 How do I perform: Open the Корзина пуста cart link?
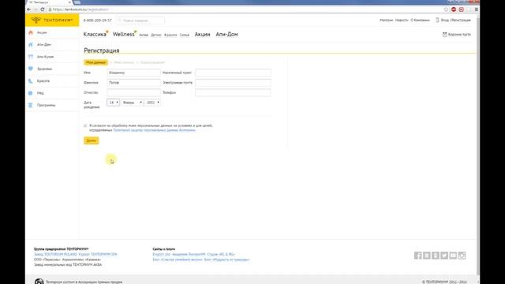tap(459, 34)
